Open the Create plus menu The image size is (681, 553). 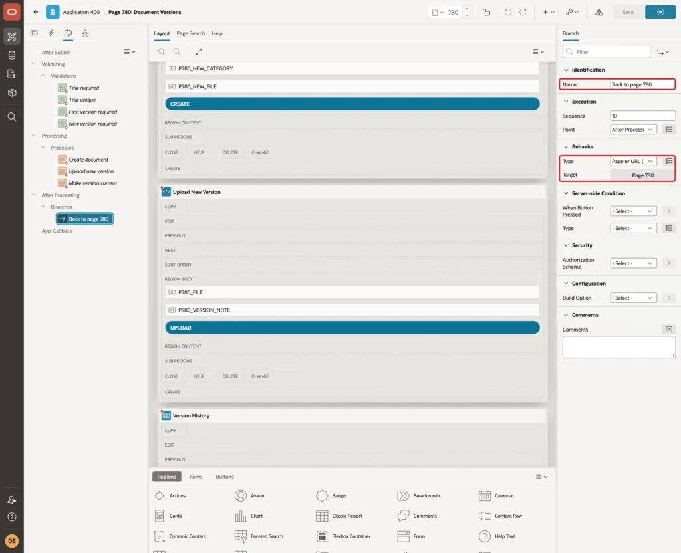pyautogui.click(x=549, y=12)
